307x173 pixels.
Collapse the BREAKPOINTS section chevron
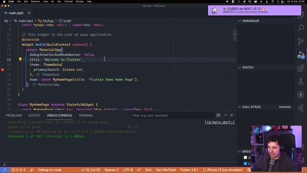[x=239, y=151]
